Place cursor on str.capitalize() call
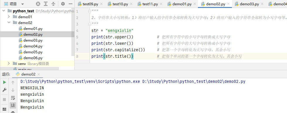The width and height of the screenshot is (287, 113). coord(124,50)
